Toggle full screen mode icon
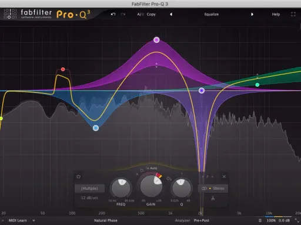Screen dimensions: 301x225 pos(293,14)
